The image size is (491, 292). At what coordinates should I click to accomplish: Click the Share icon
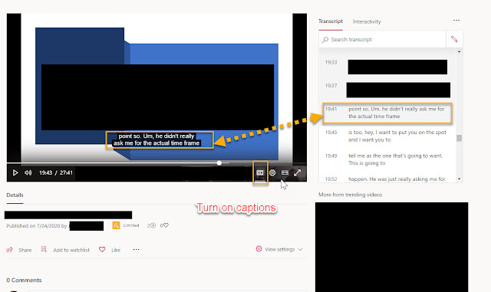pos(10,250)
